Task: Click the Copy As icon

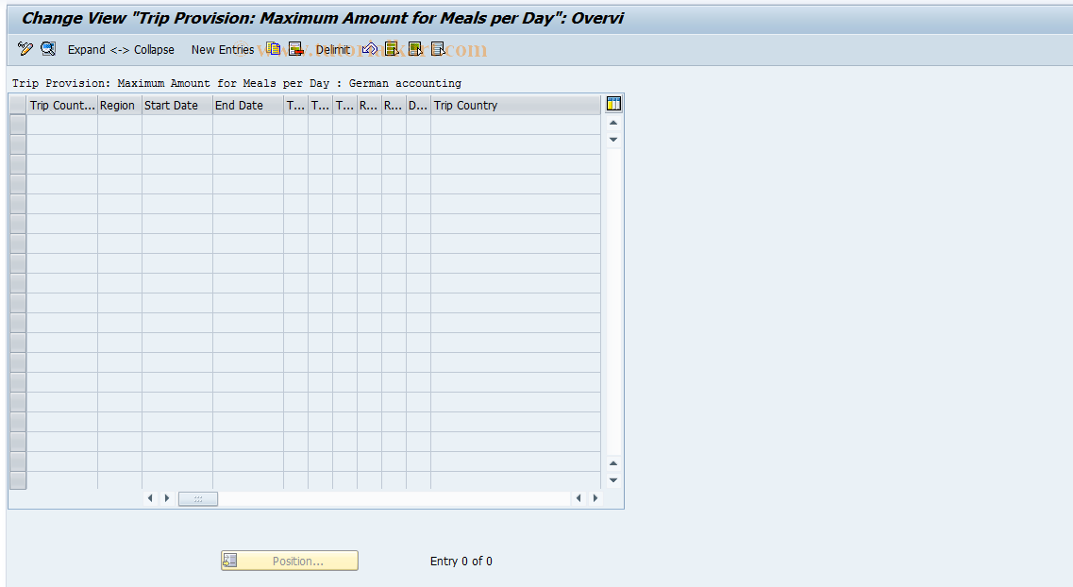Action: pos(273,48)
